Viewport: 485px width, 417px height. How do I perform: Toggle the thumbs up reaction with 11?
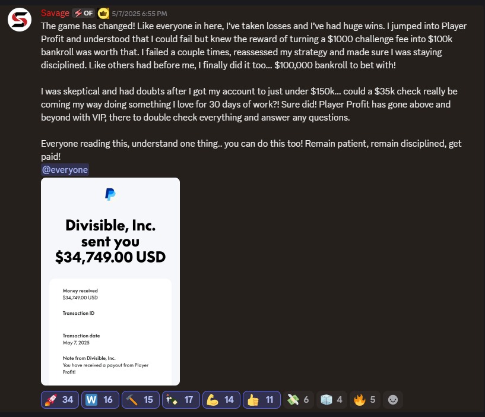(x=262, y=400)
